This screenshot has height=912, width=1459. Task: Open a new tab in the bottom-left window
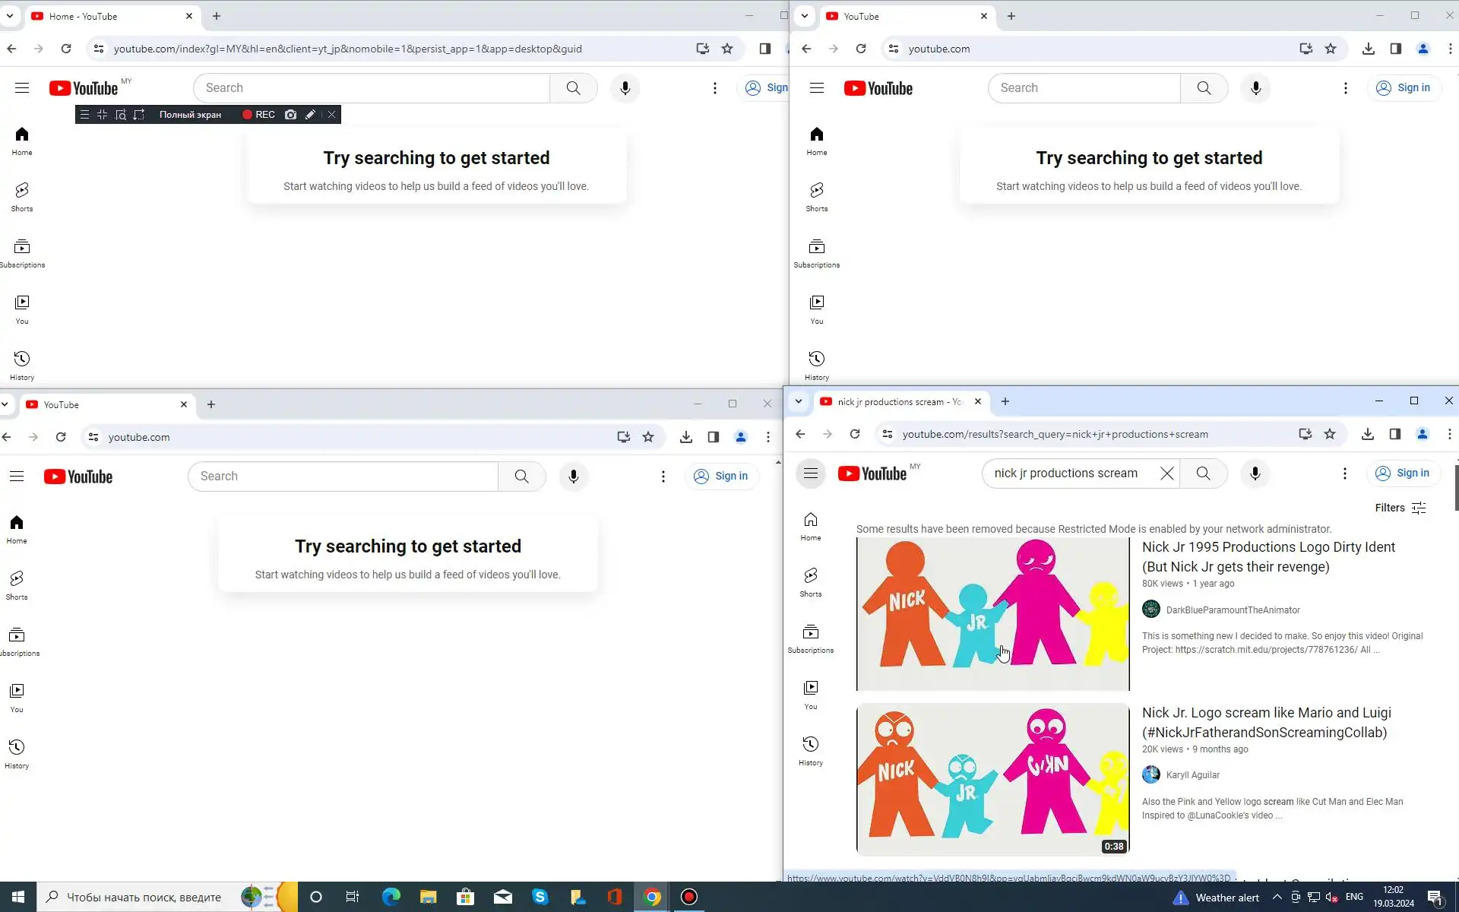point(211,404)
